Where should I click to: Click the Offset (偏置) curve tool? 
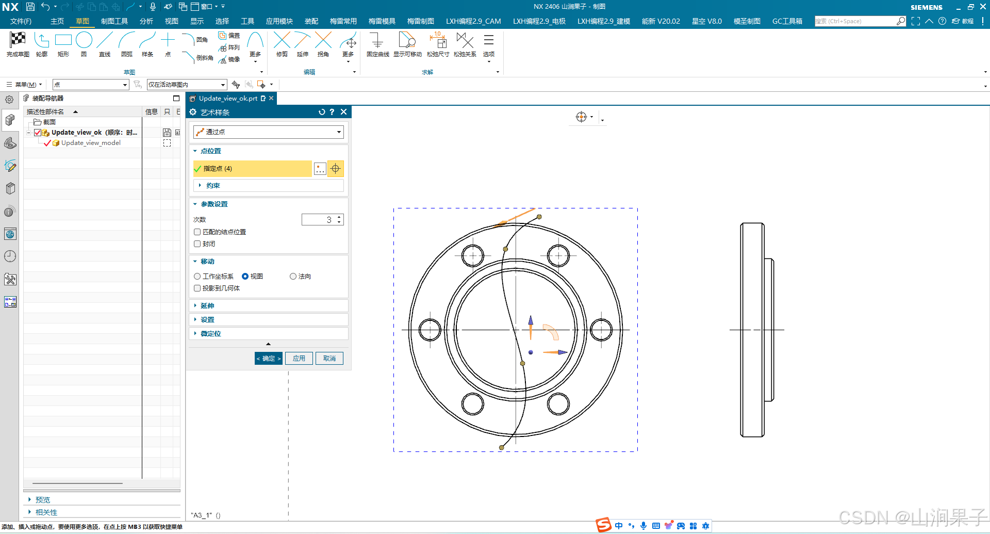(x=229, y=36)
